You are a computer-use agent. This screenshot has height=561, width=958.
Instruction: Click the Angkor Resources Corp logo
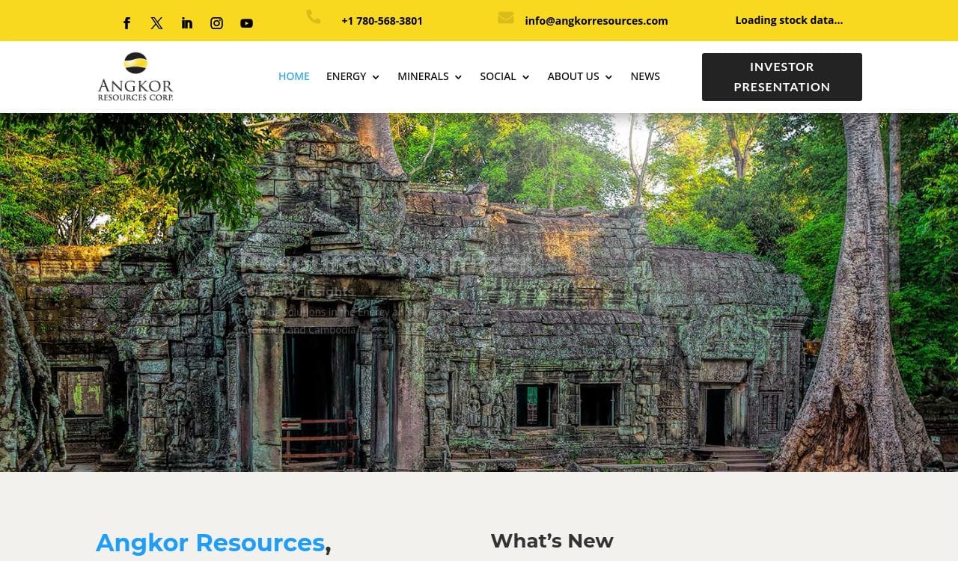click(x=135, y=76)
